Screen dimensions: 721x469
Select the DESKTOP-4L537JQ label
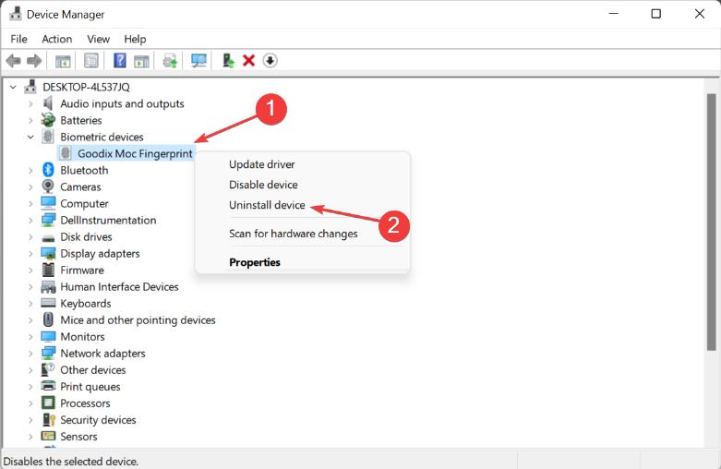coord(86,87)
